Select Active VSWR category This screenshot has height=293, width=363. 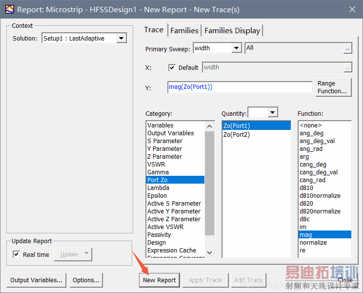[x=175, y=227]
